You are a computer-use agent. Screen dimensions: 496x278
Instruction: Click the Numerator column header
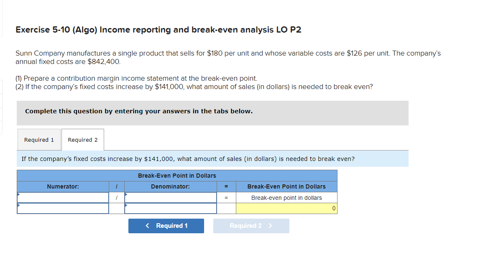coord(63,186)
